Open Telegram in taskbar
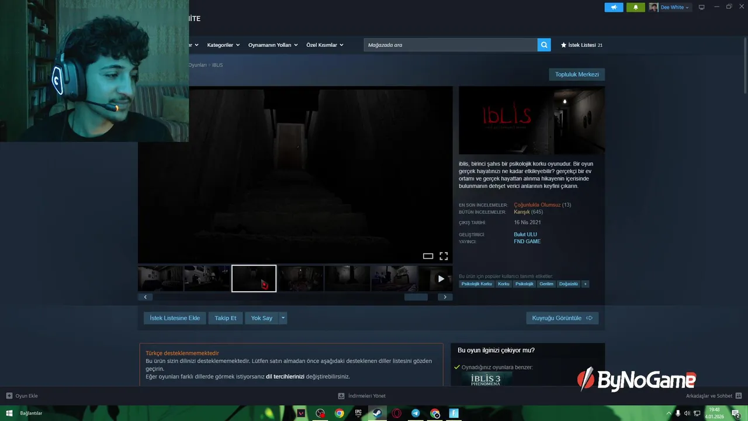 (415, 413)
